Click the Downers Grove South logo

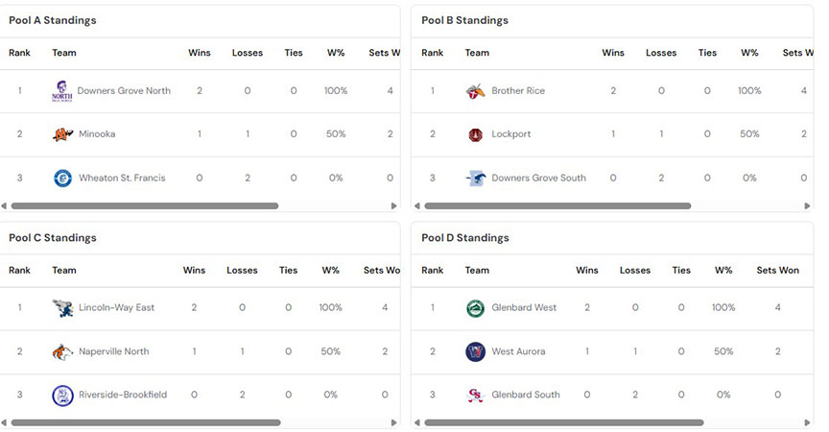475,179
